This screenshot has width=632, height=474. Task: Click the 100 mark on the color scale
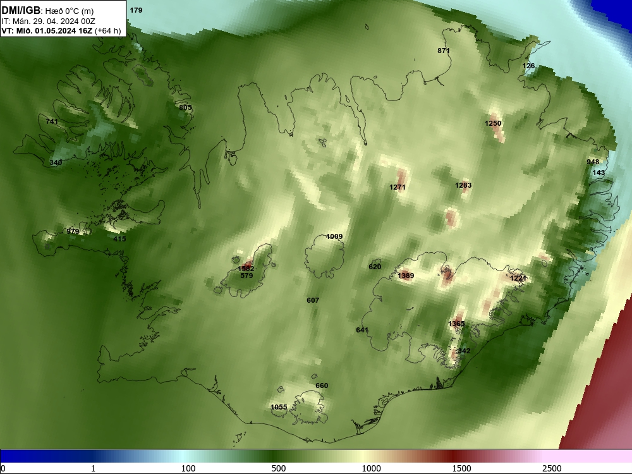pos(188,468)
